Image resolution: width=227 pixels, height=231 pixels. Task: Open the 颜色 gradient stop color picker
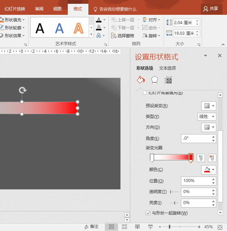point(209,170)
